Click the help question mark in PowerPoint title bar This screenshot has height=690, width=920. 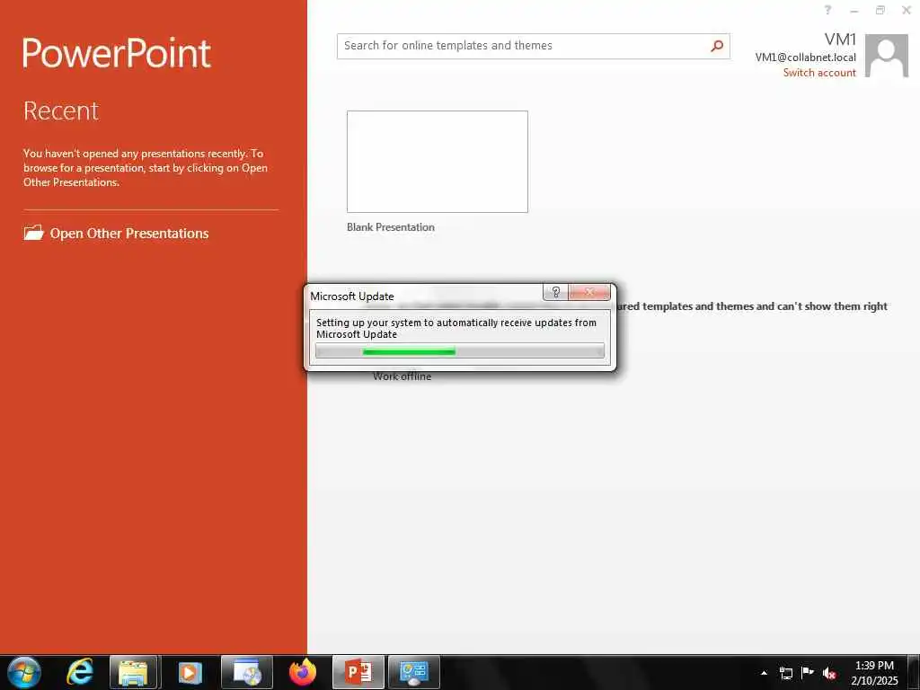[827, 10]
